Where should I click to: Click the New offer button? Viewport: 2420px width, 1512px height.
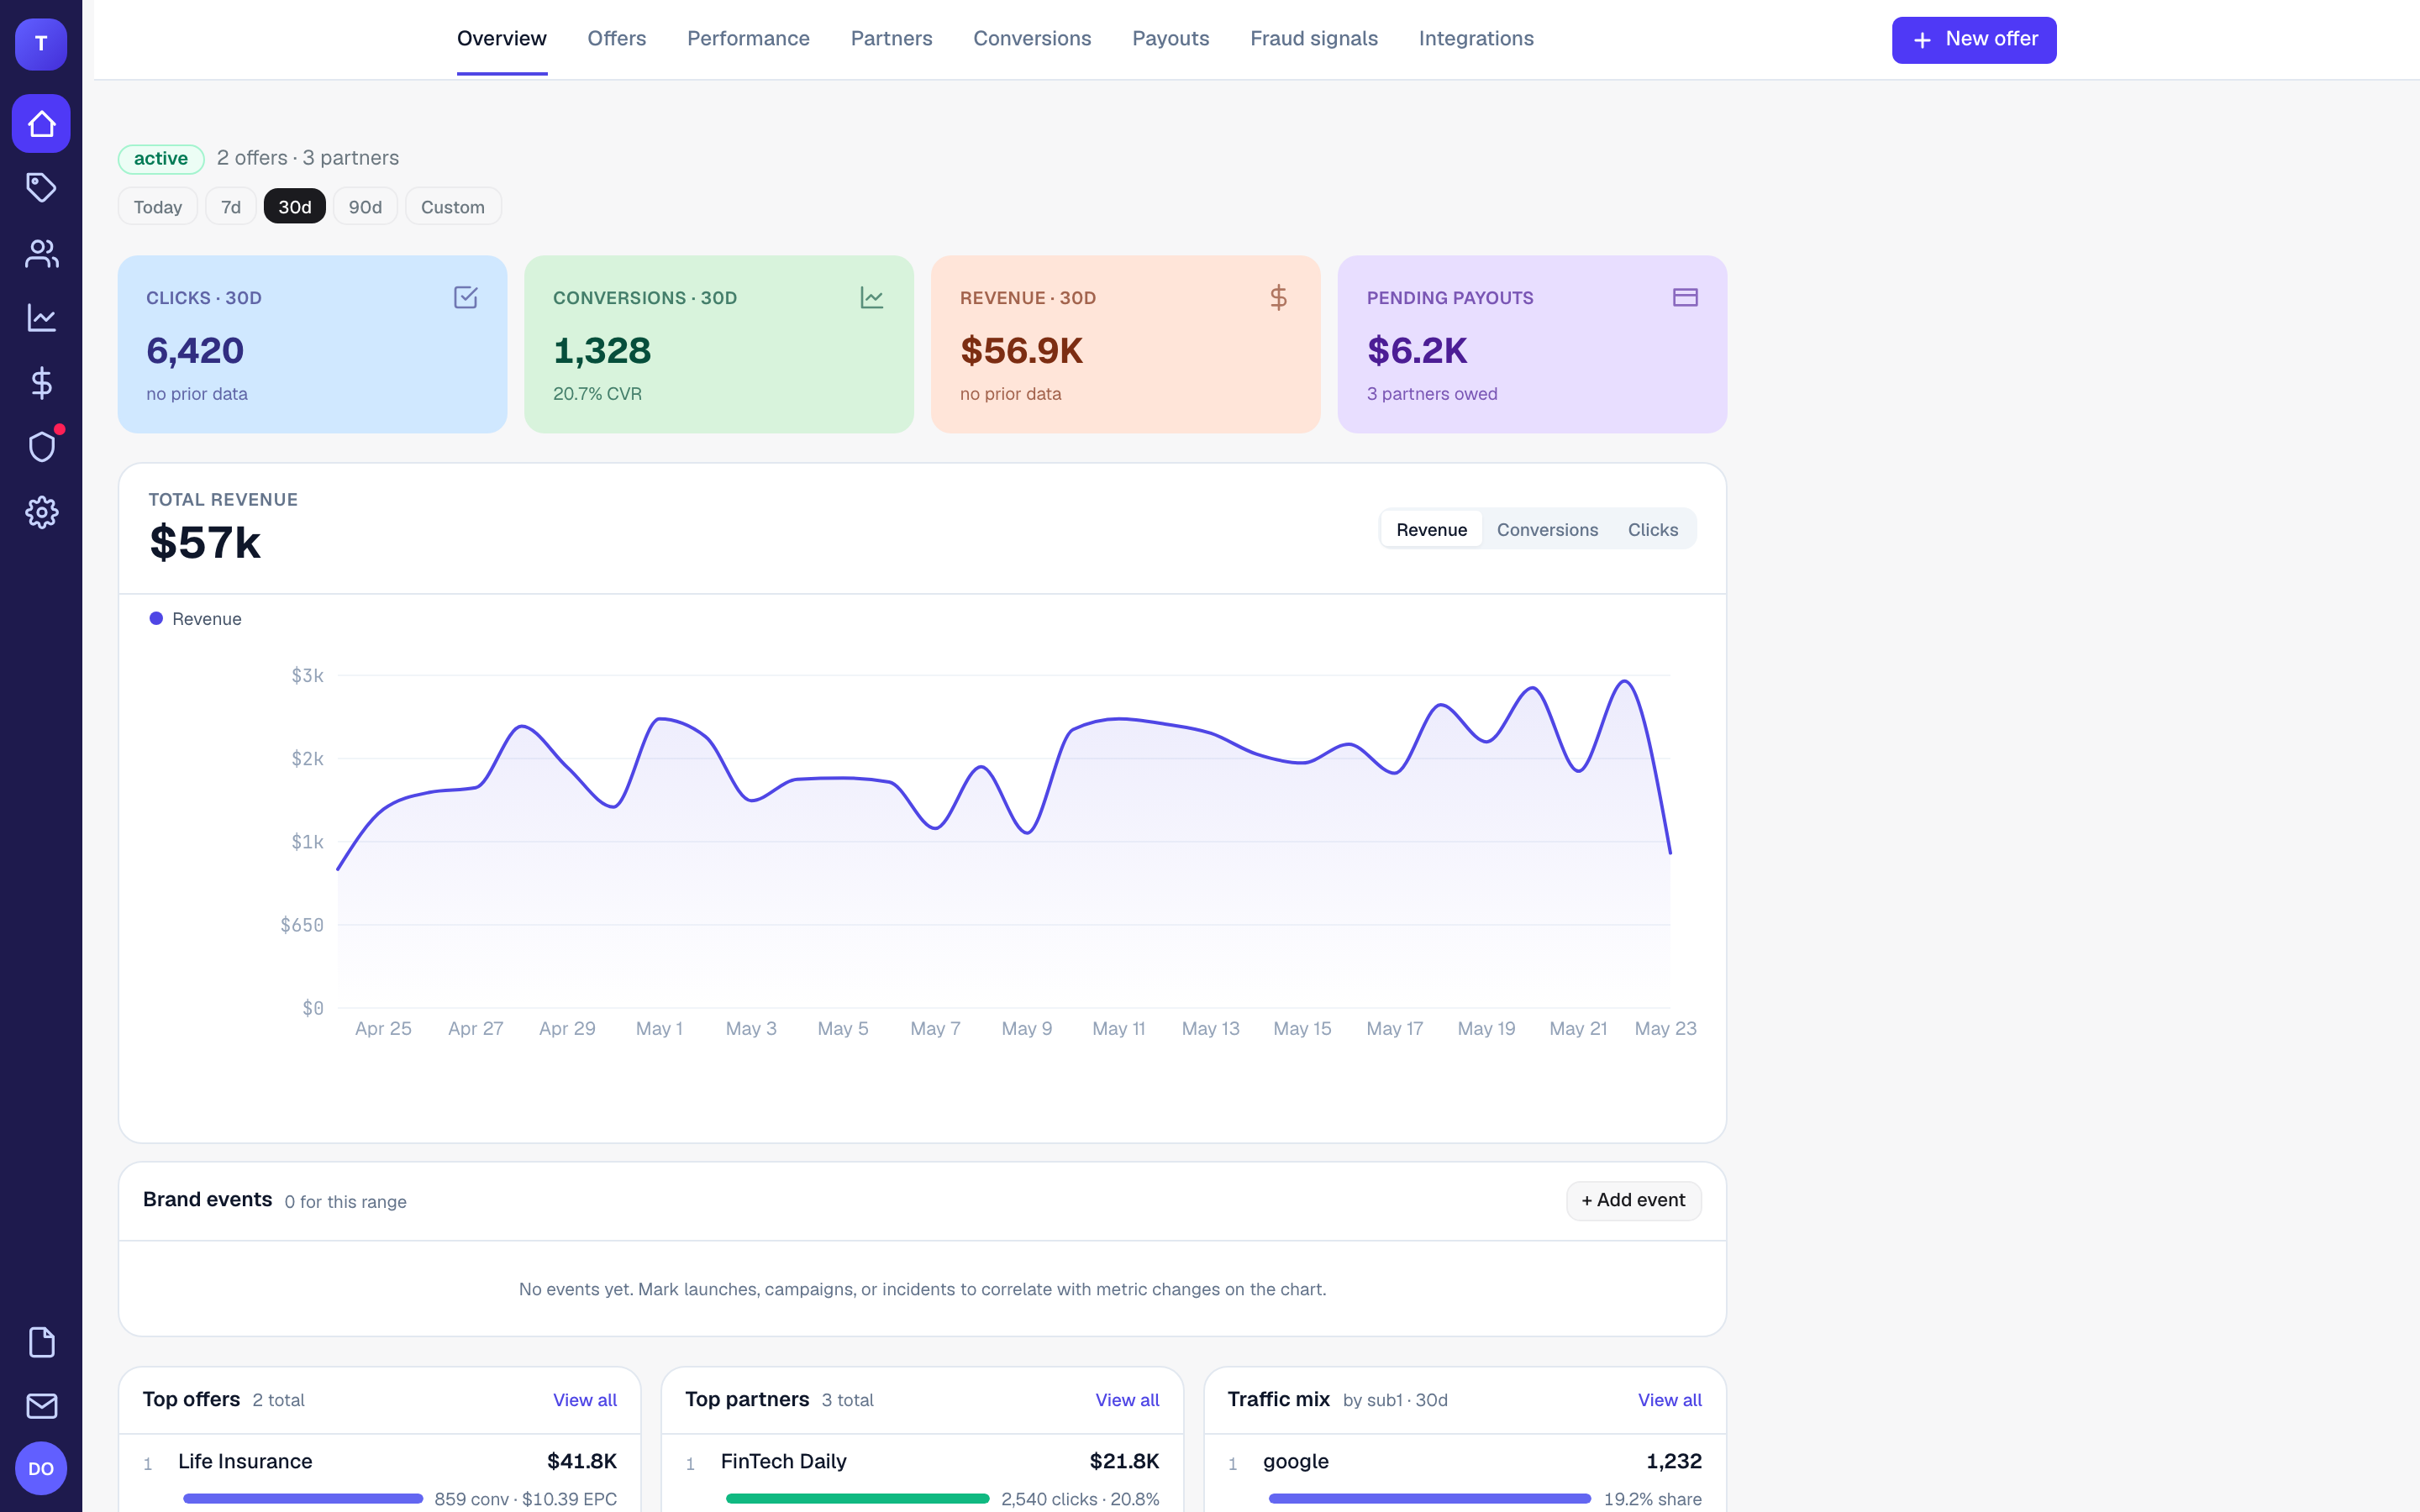click(x=1974, y=40)
